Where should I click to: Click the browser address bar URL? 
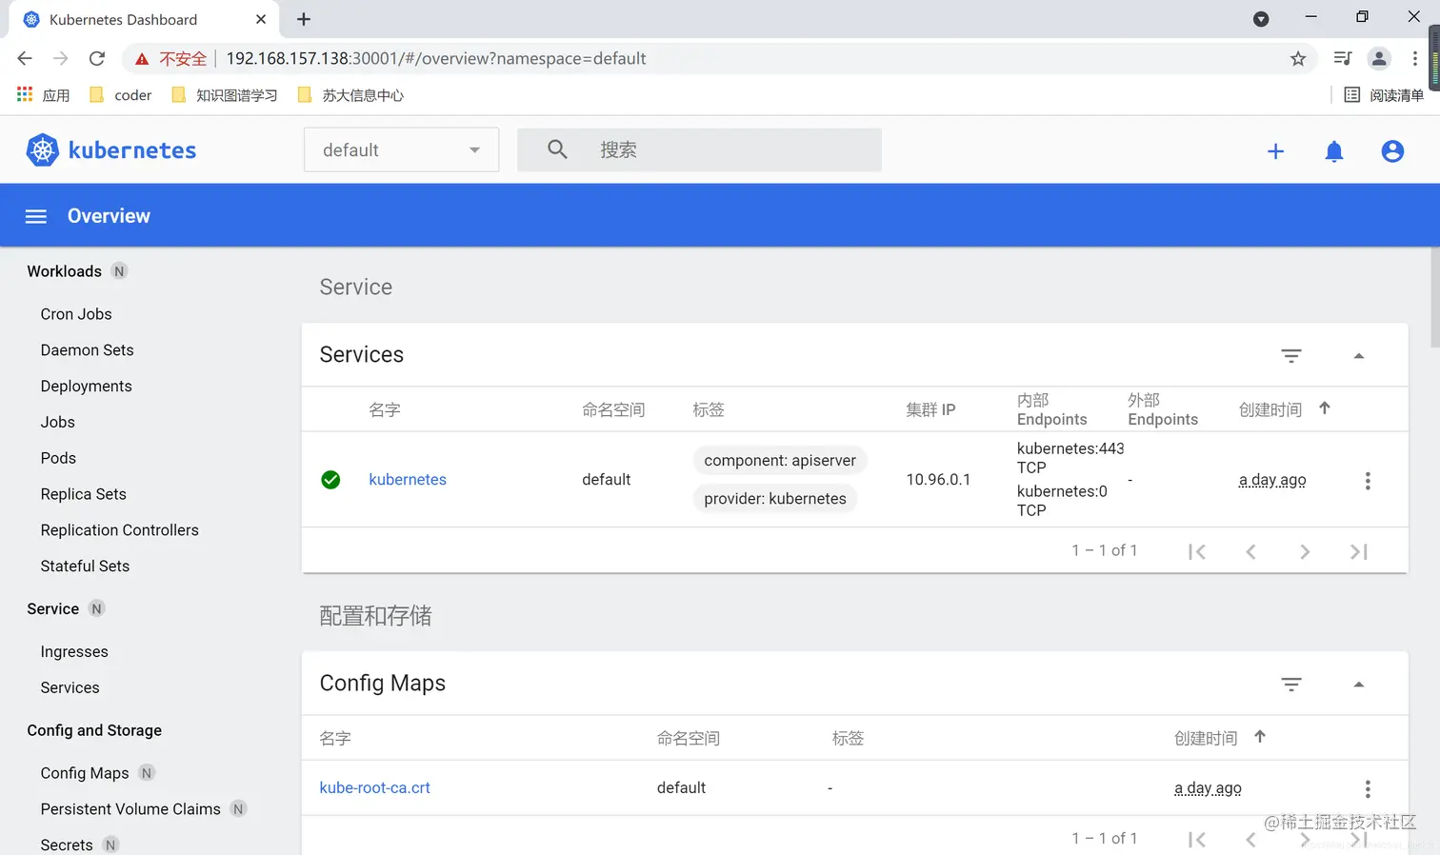click(436, 59)
